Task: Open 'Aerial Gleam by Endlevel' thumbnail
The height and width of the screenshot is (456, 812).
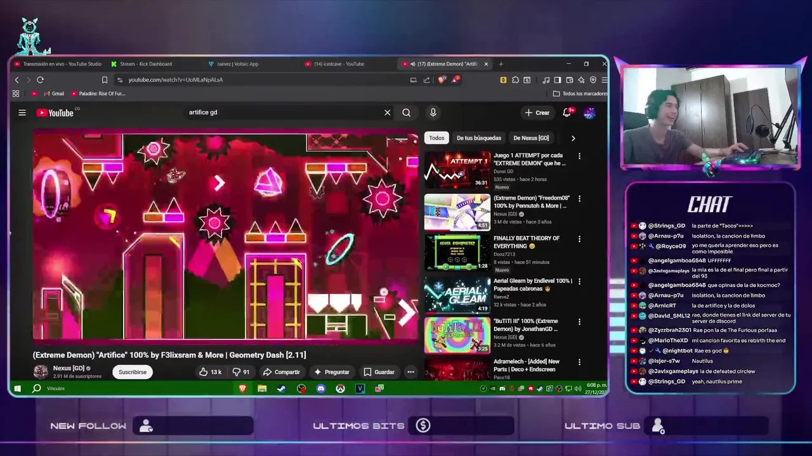Action: point(457,294)
